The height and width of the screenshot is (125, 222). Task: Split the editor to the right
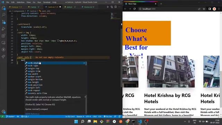pyautogui.click(x=116, y=7)
